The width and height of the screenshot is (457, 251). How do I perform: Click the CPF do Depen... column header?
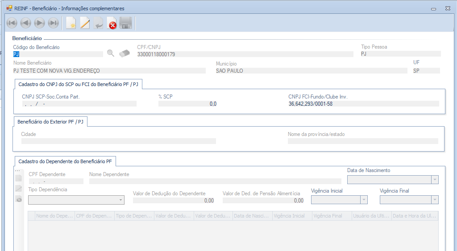tap(95, 216)
